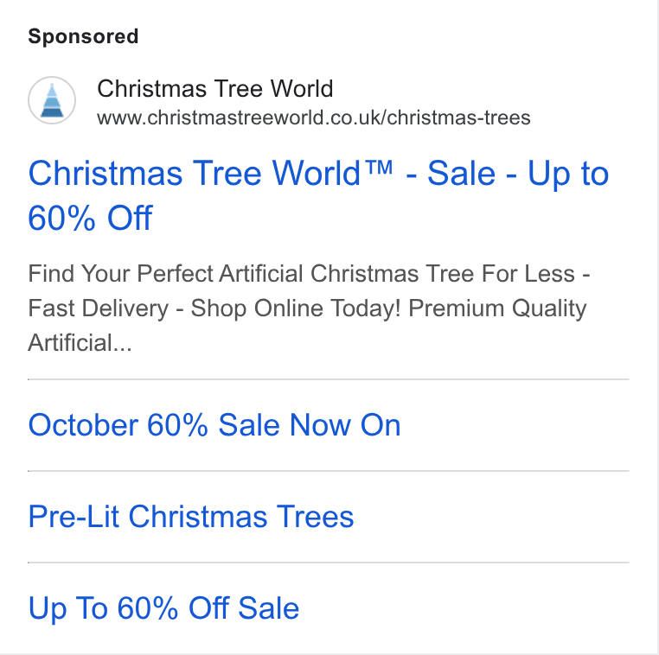The width and height of the screenshot is (659, 655).
Task: Open the "Christmas Tree World™ - Sale" headline
Action: pyautogui.click(x=318, y=195)
